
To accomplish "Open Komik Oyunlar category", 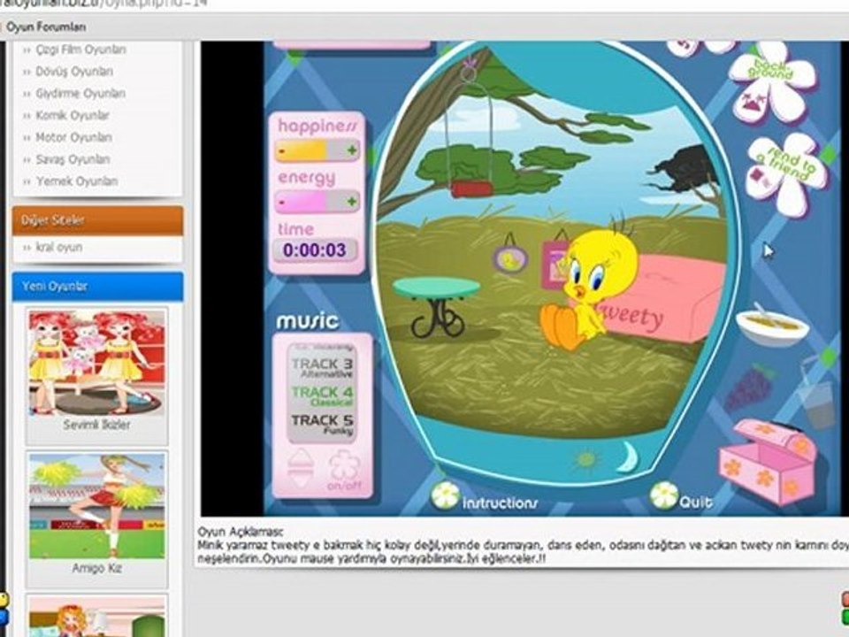I will (x=73, y=115).
